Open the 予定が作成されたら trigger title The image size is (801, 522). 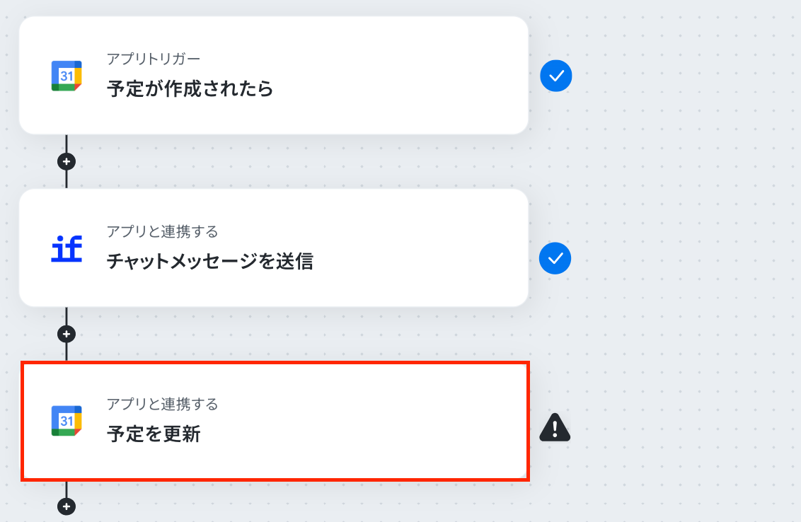click(x=190, y=88)
